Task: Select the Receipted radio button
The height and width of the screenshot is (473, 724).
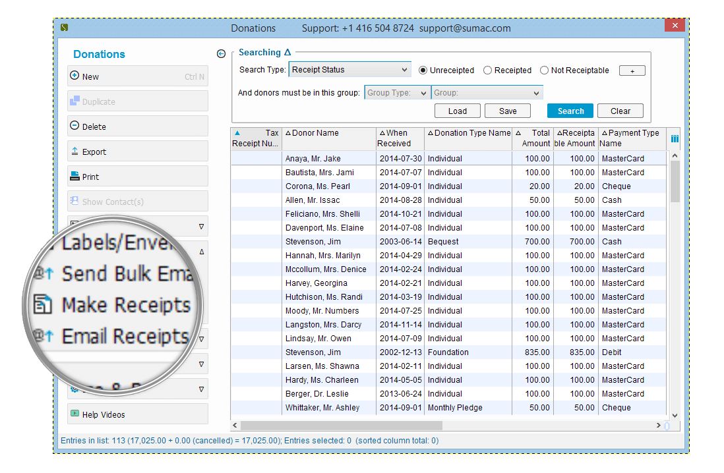Action: point(487,70)
